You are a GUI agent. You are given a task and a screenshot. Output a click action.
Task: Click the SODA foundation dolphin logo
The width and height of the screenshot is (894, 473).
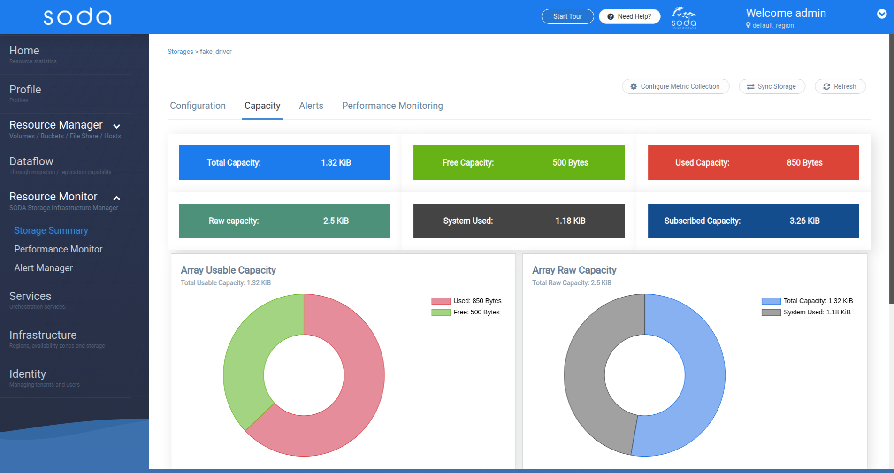point(684,17)
